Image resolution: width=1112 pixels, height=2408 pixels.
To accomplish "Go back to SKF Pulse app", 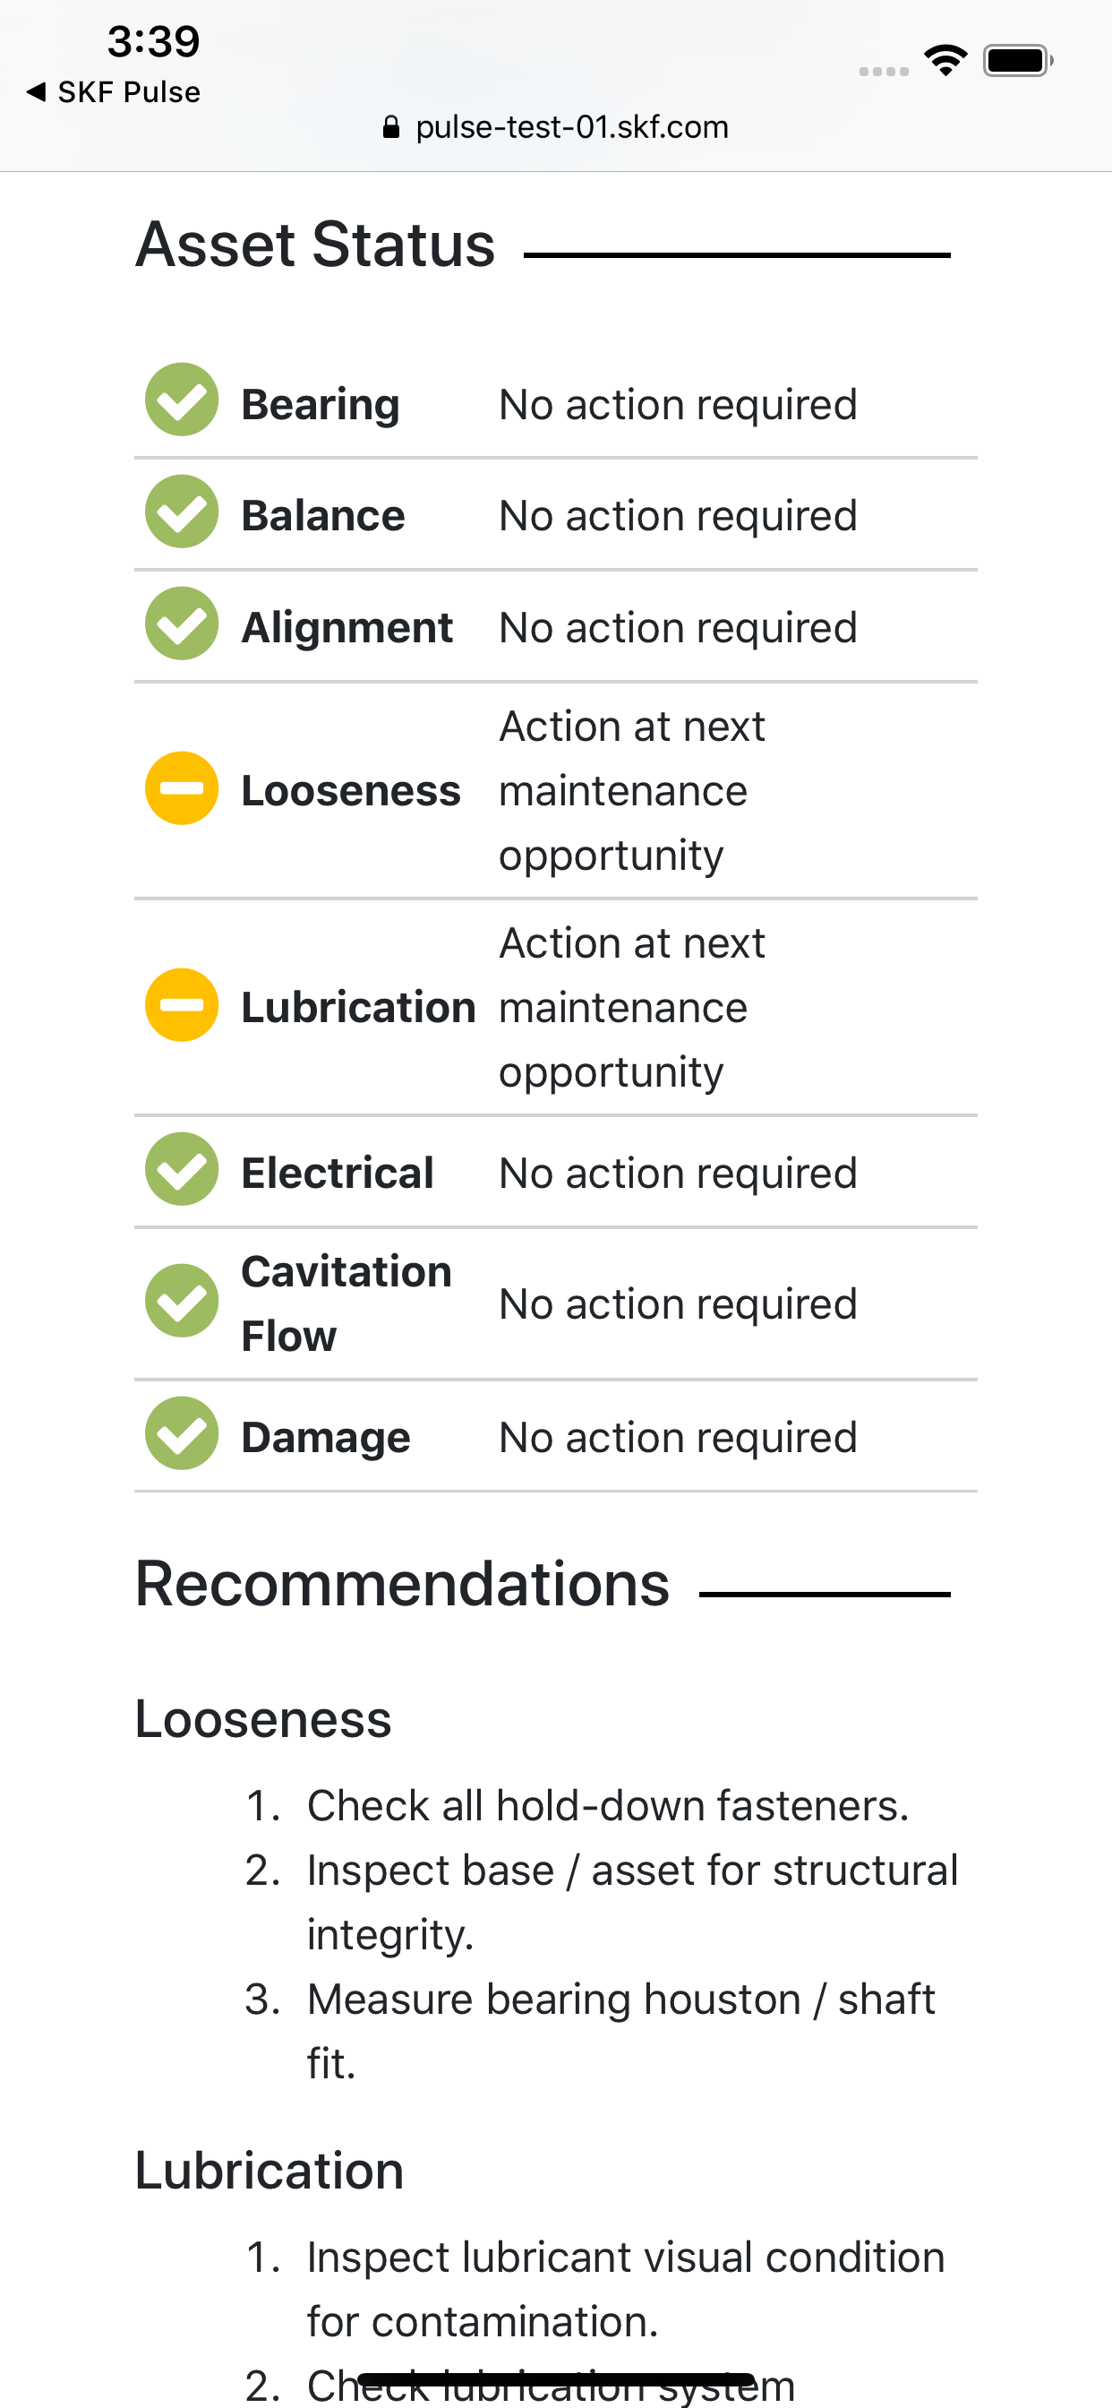I will 113,91.
